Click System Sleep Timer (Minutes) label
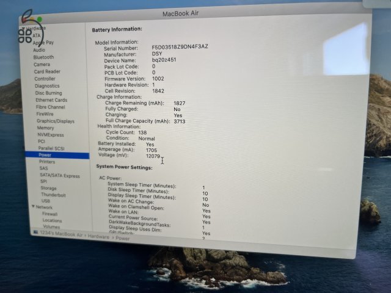This screenshot has width=391, height=293. click(142, 185)
